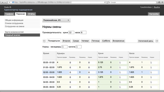This screenshot has height=92, width=164.
Task: Reload page using refresh icon
Action: [105, 2]
